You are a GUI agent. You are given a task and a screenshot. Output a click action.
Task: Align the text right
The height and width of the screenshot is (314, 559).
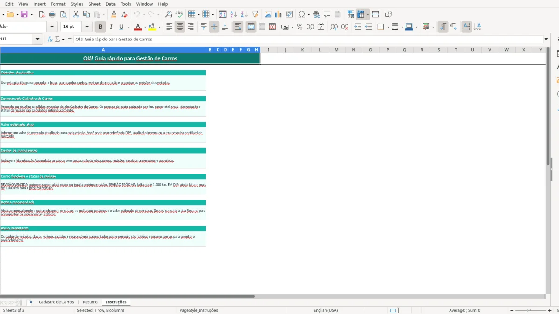[191, 27]
